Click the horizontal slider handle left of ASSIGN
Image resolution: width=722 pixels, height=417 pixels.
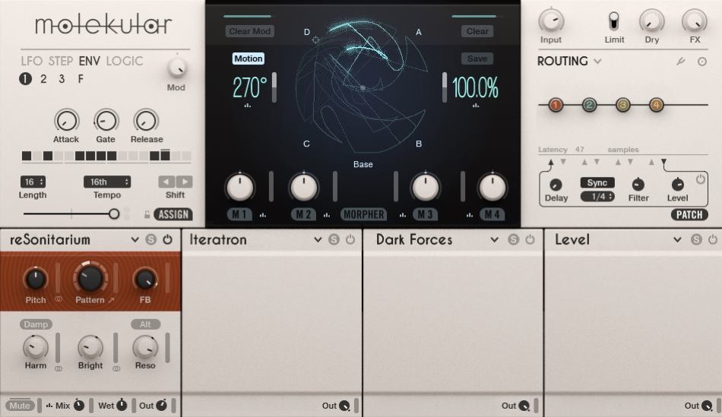pyautogui.click(x=114, y=214)
